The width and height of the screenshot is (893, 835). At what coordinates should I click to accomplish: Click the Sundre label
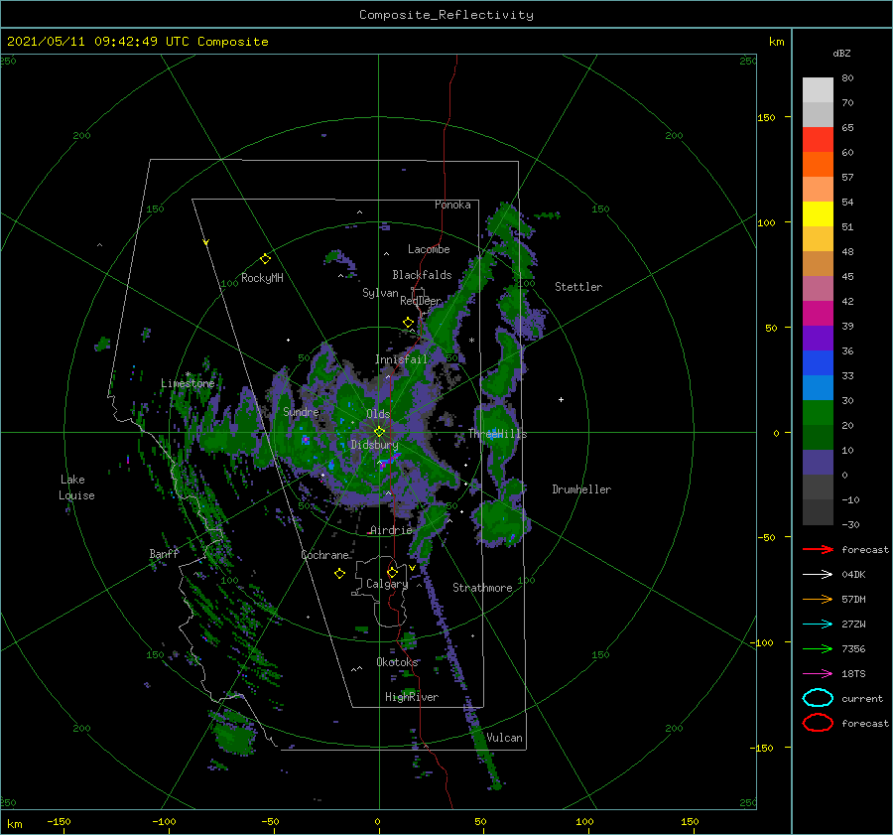301,411
